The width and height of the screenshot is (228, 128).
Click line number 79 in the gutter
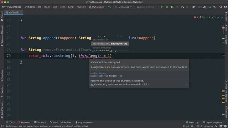pyautogui.click(x=9, y=56)
